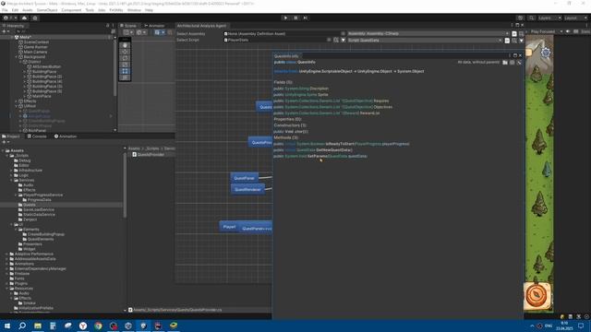Open the Layout dropdown
Screen dimensions: 591x332
575,18
